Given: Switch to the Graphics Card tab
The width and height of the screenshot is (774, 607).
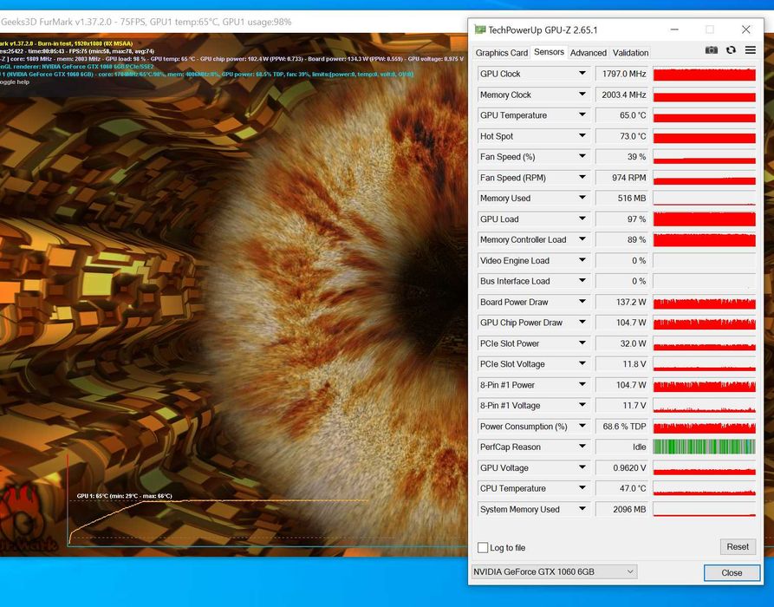Looking at the screenshot, I should coord(502,53).
